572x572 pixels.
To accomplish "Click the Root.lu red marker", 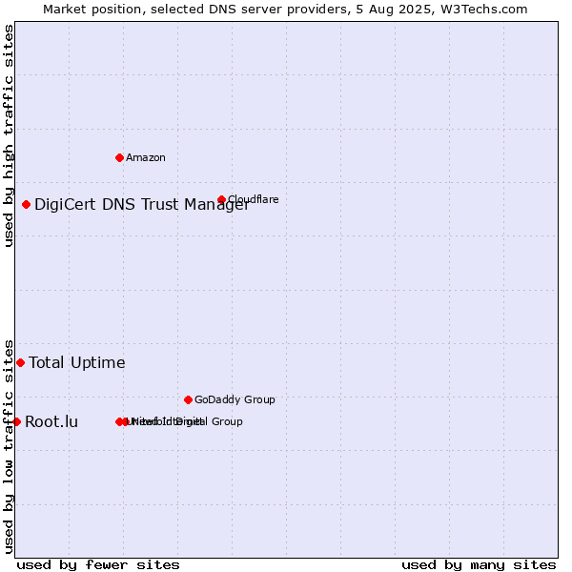I will point(16,422).
